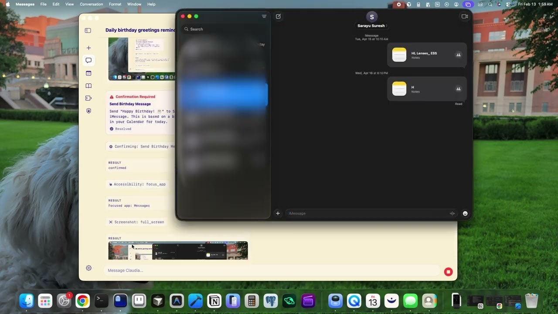The image size is (558, 314).
Task: Open the full_screen screenshot result thumbnail
Action: [x=178, y=250]
